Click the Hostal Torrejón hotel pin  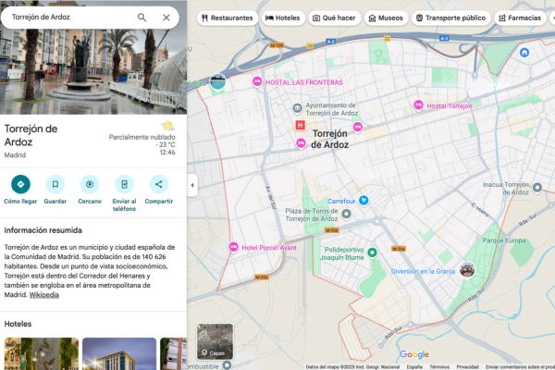click(x=418, y=105)
